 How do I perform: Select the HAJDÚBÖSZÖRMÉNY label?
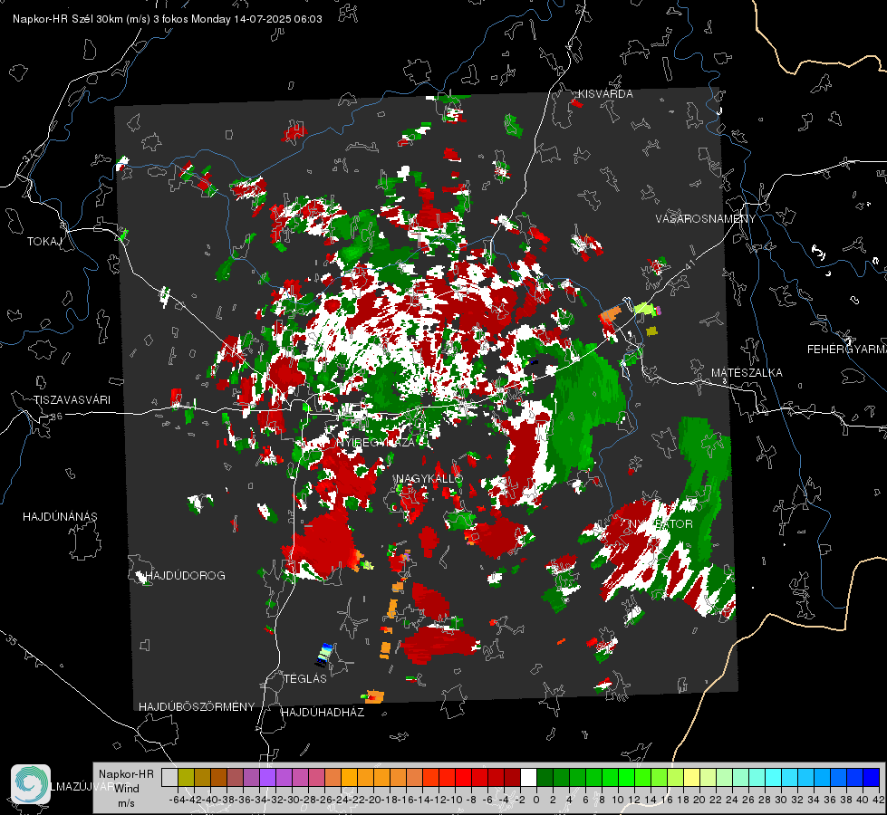[197, 707]
